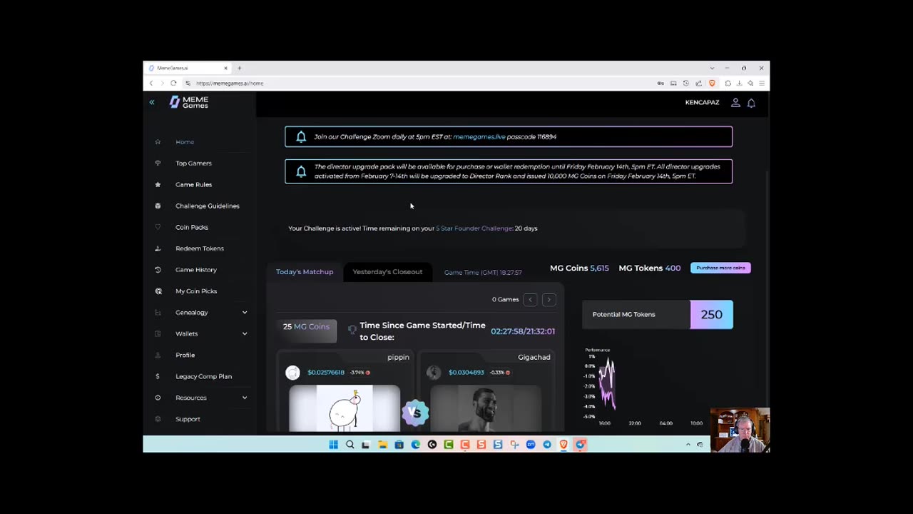Click the Potential MG Tokens 250 value

711,315
